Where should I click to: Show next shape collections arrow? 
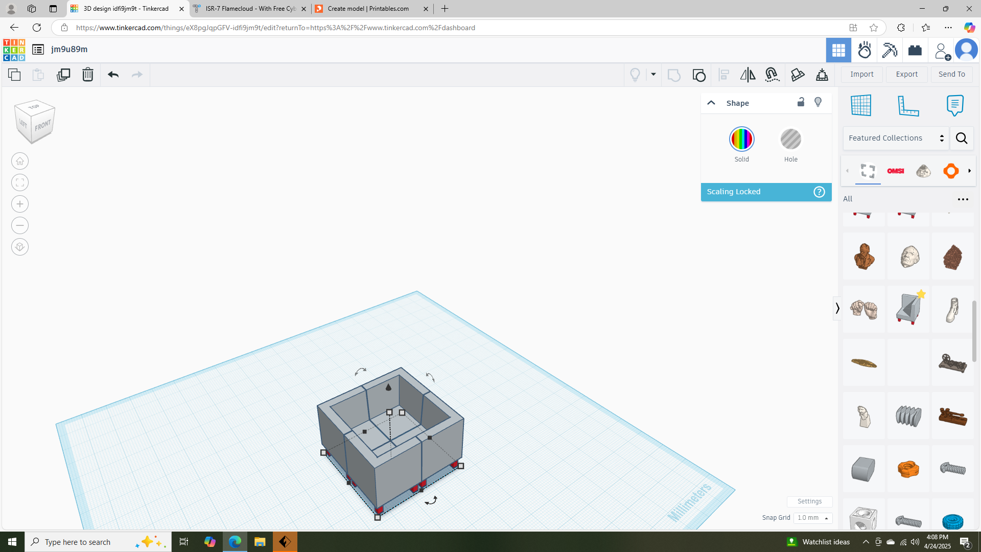point(969,171)
